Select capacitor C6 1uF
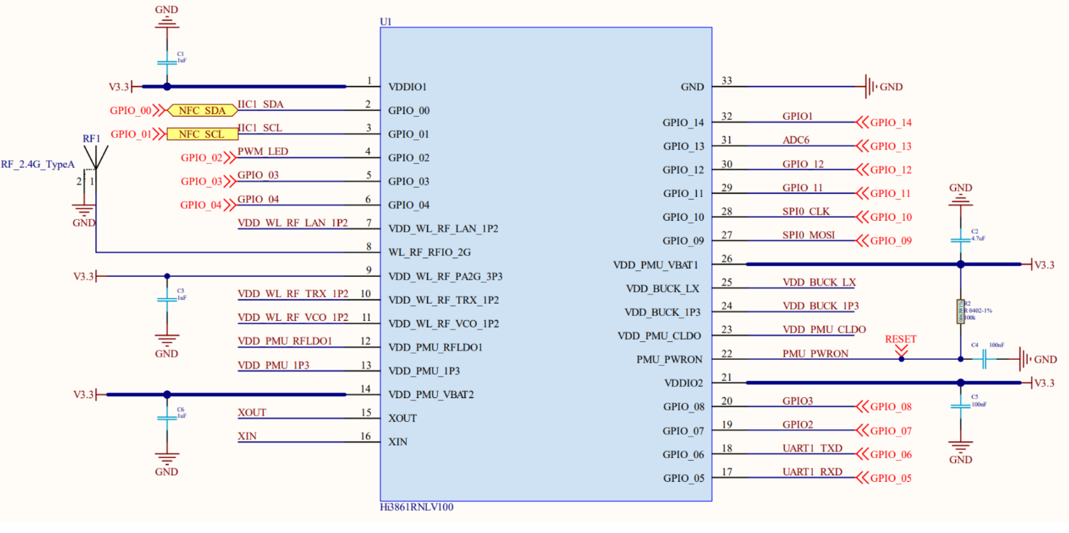 [167, 418]
